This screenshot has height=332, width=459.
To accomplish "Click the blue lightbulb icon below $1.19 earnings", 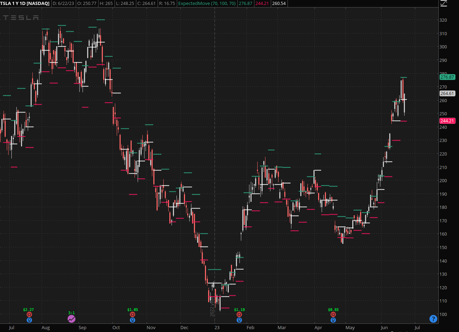I will click(x=239, y=320).
